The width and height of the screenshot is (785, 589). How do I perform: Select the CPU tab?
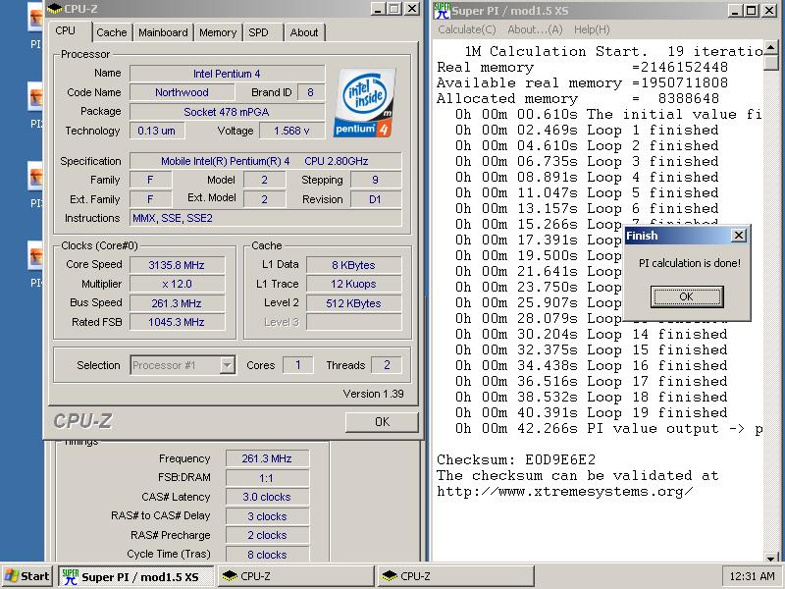[x=66, y=30]
